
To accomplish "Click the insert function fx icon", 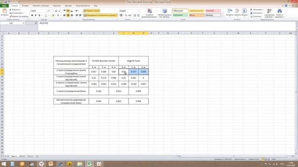I will (x=36, y=23).
